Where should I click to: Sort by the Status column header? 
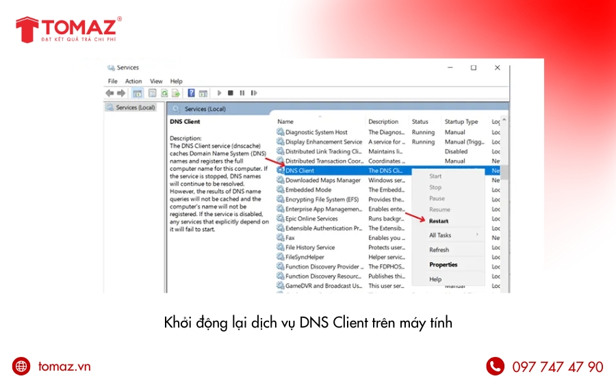420,122
